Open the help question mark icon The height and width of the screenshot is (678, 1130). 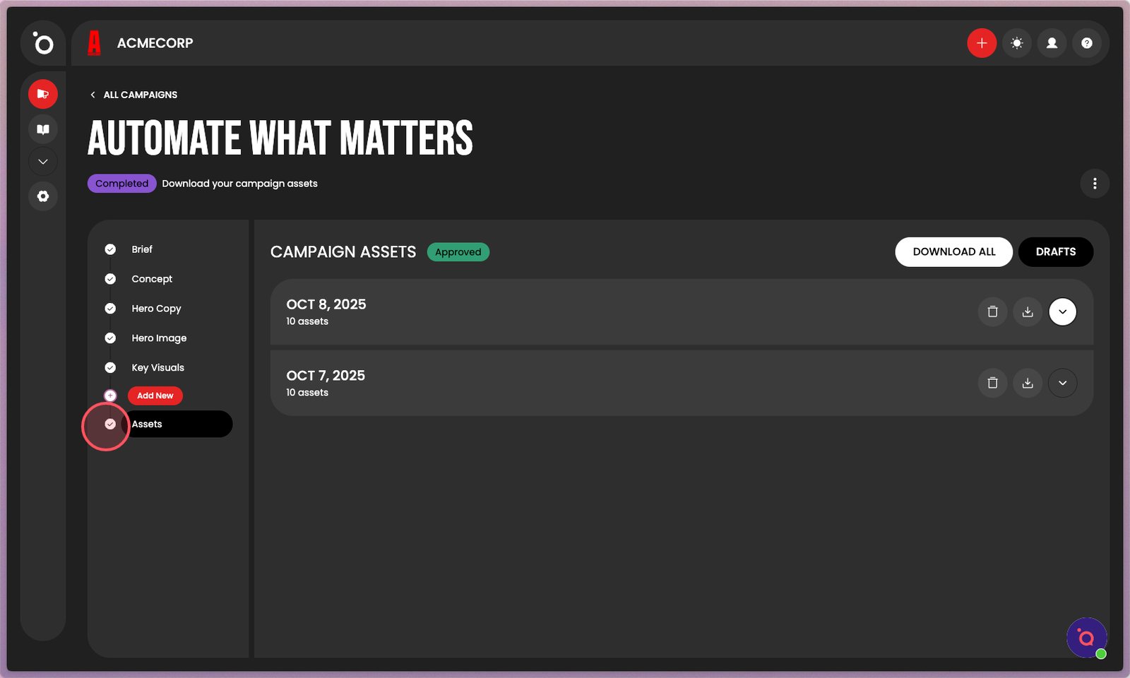(1086, 43)
